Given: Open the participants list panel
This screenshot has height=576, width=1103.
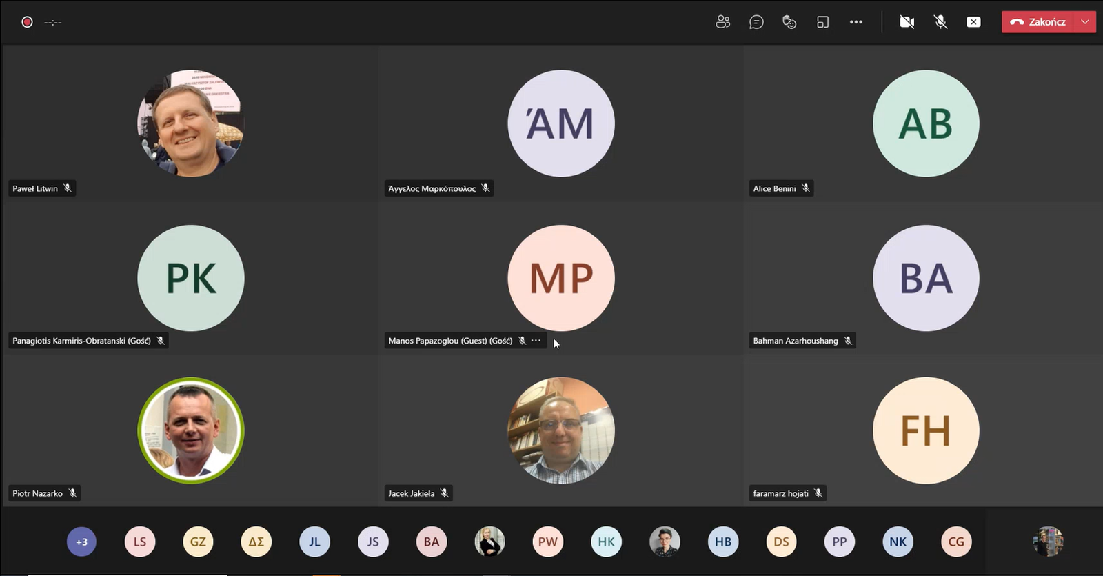Looking at the screenshot, I should (x=722, y=22).
